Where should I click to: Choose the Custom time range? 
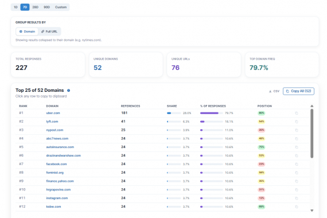(x=61, y=7)
